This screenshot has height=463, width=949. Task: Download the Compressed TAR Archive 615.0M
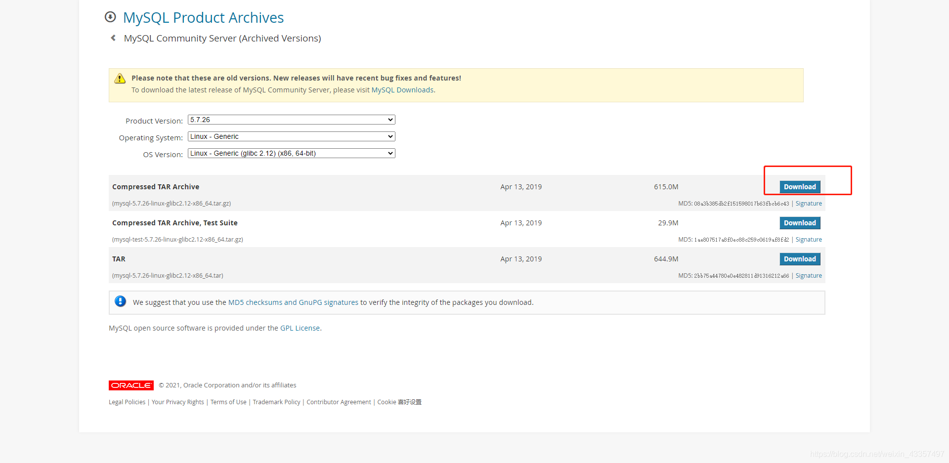pos(800,187)
